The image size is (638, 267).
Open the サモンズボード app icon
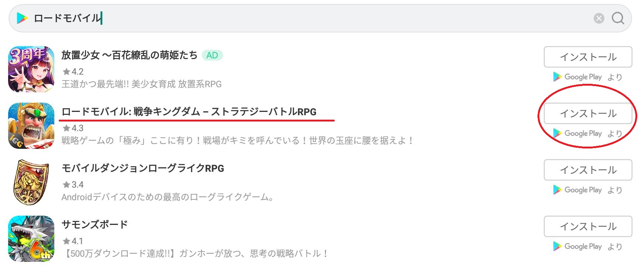(x=31, y=239)
